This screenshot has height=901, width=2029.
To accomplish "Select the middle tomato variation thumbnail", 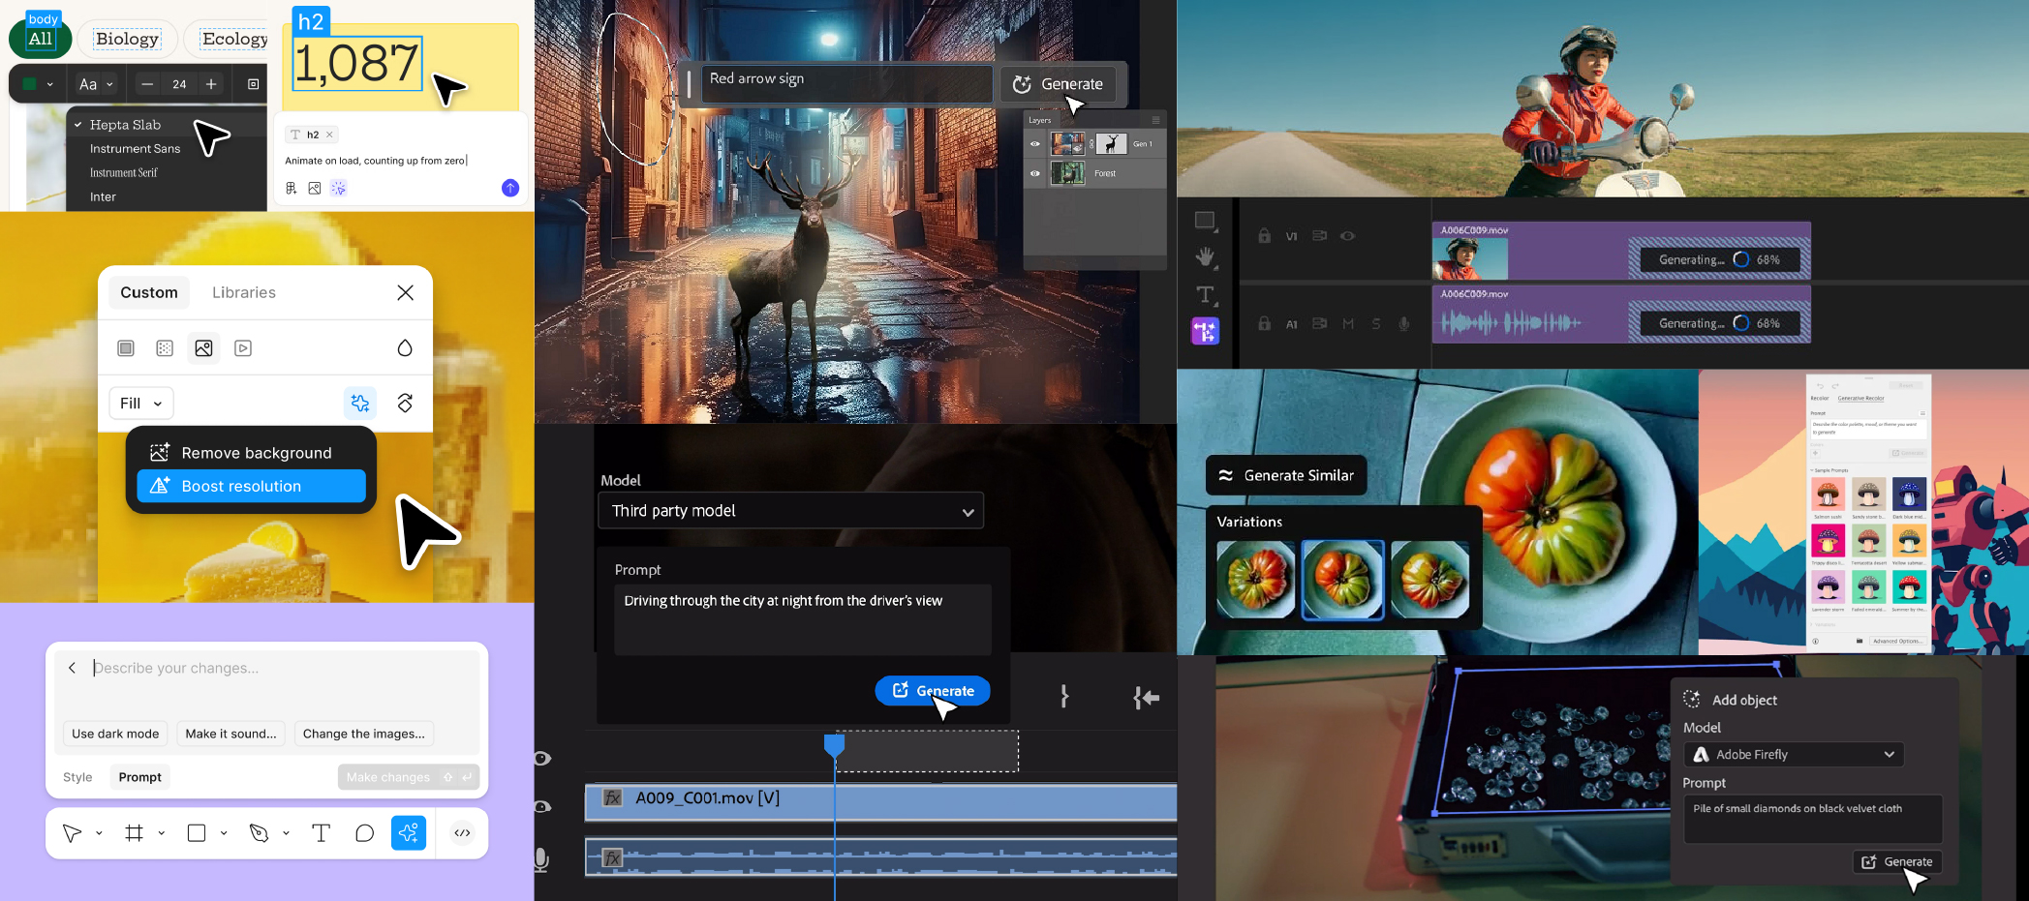I will tap(1343, 579).
